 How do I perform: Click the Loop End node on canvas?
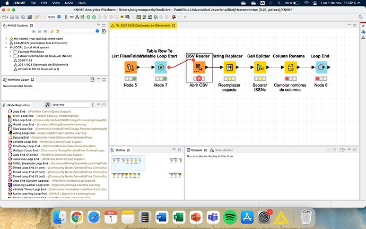click(x=321, y=67)
